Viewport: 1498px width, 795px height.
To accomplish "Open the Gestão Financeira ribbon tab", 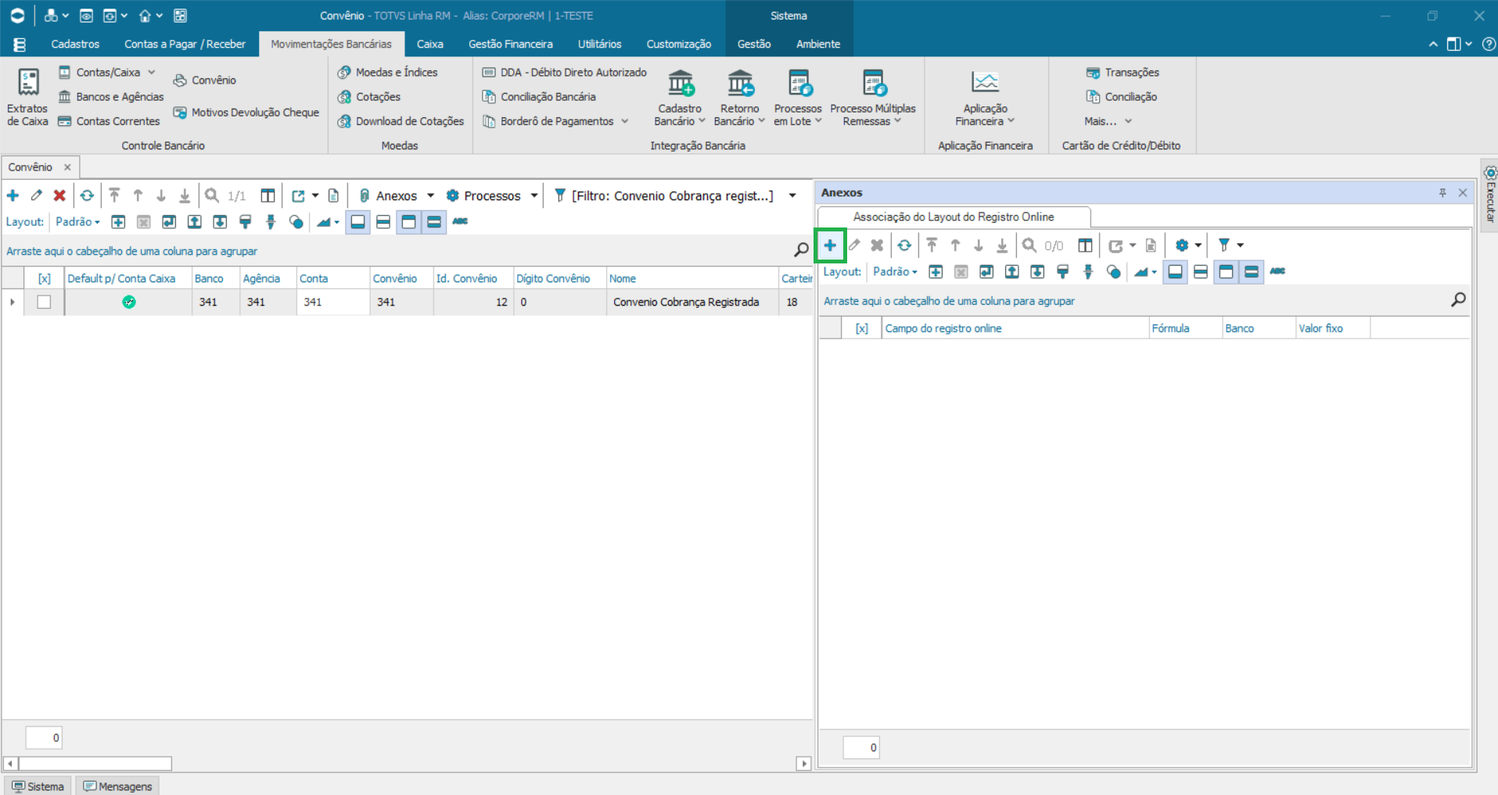I will coord(511,45).
